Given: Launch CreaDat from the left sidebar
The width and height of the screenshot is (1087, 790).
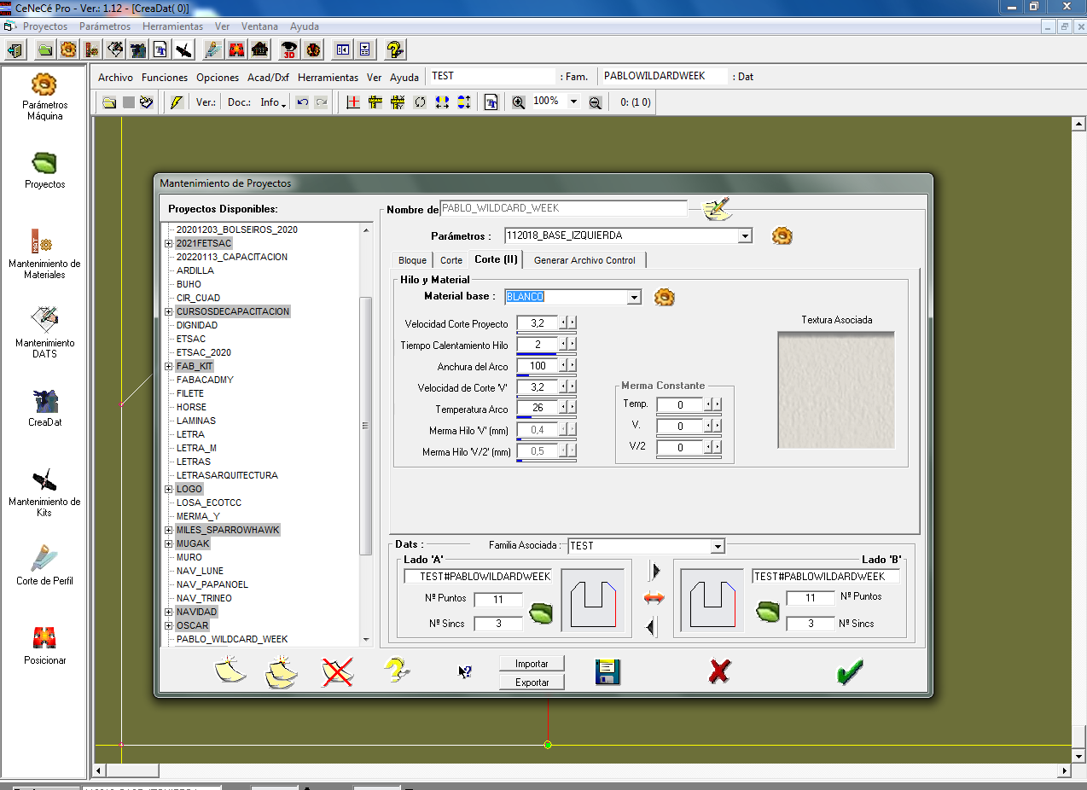Looking at the screenshot, I should point(44,407).
